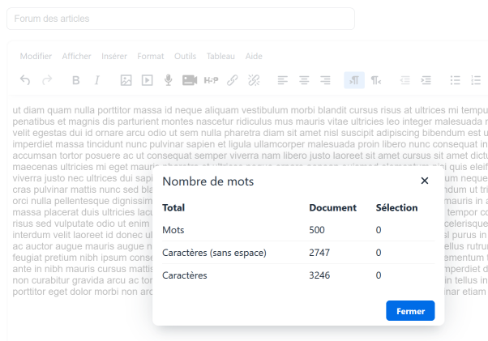Click the unlink broken chain icon

(x=254, y=80)
